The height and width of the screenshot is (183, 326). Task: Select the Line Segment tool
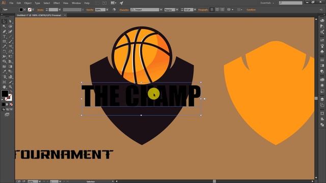pos(10,37)
